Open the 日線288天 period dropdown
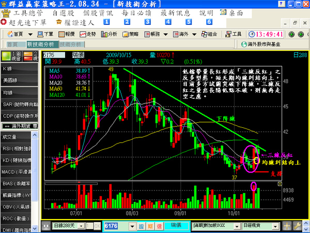Image resolution: width=310 pixels, height=233 pixels. [x=81, y=226]
